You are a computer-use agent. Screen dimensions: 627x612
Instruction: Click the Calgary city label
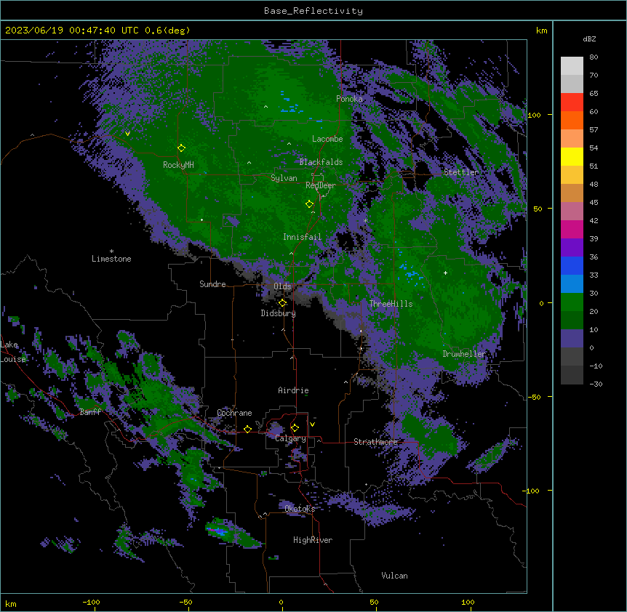[290, 438]
